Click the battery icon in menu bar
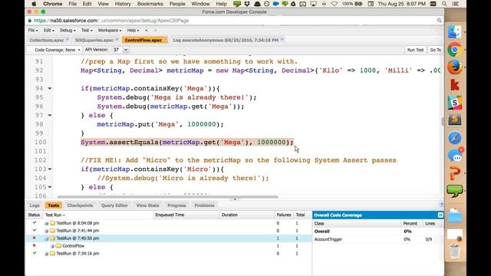491x276 pixels. (359, 4)
